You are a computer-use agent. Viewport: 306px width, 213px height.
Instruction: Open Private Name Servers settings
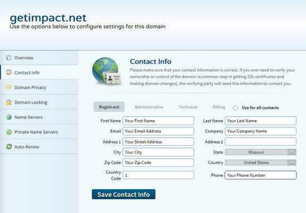pyautogui.click(x=39, y=132)
